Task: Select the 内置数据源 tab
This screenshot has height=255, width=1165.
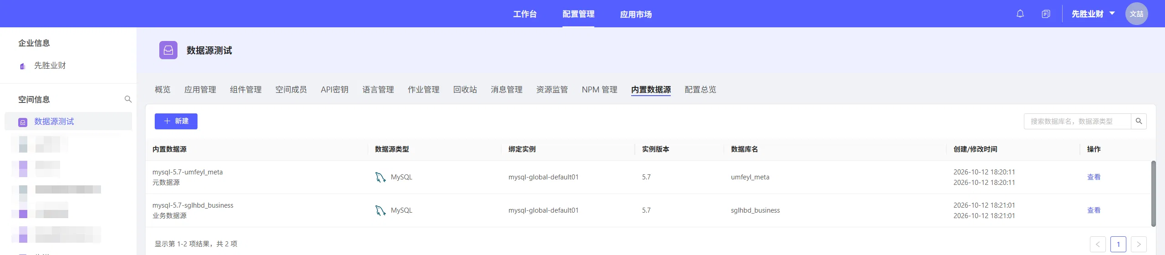Action: [x=651, y=90]
